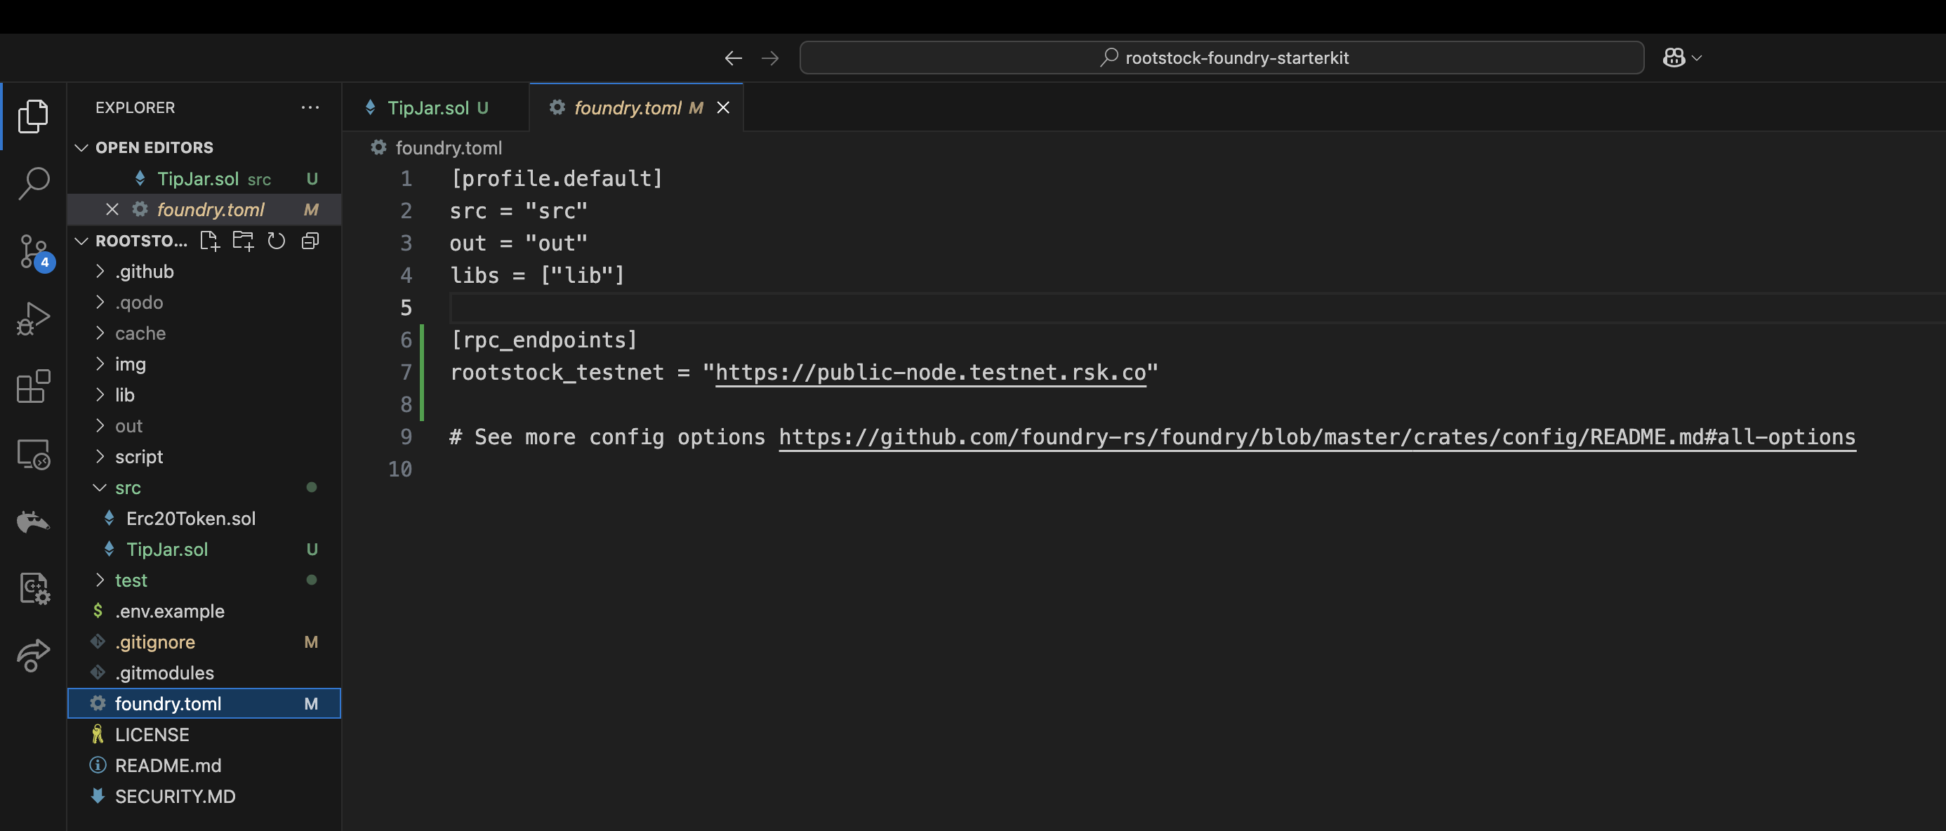Viewport: 1946px width, 831px height.
Task: Open the Remote Explorer view
Action: (33, 454)
